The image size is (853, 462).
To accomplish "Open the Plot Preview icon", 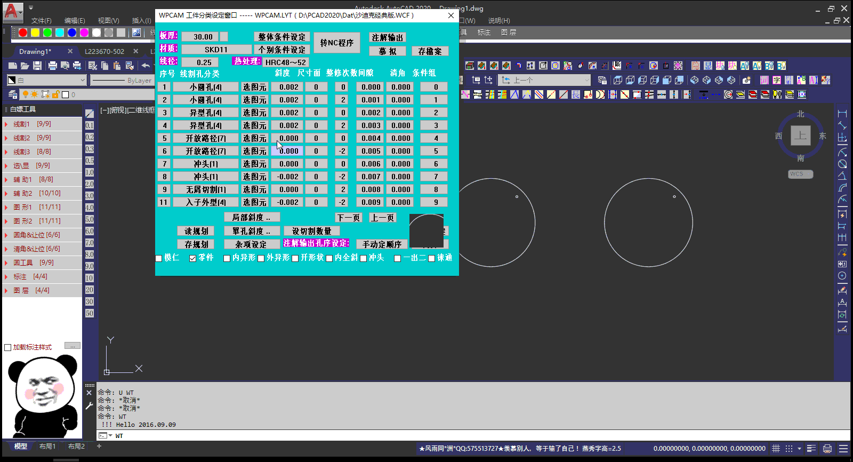I will point(65,66).
